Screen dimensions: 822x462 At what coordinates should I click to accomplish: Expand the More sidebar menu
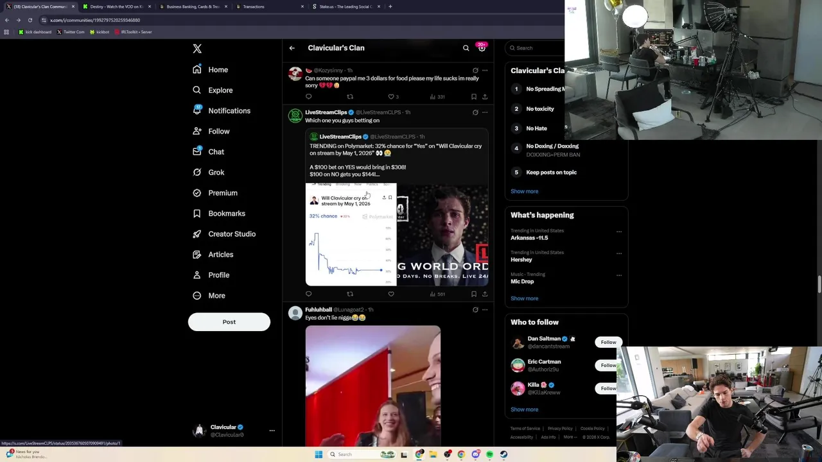[x=209, y=295]
